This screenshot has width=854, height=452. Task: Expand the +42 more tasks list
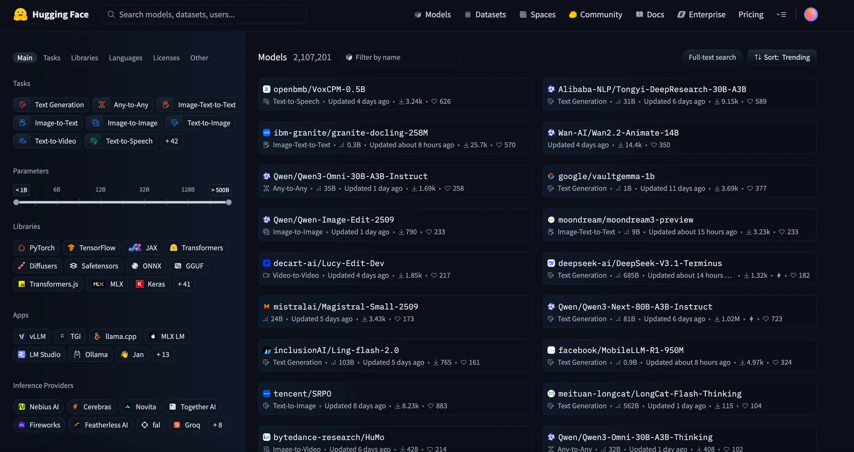pyautogui.click(x=171, y=141)
